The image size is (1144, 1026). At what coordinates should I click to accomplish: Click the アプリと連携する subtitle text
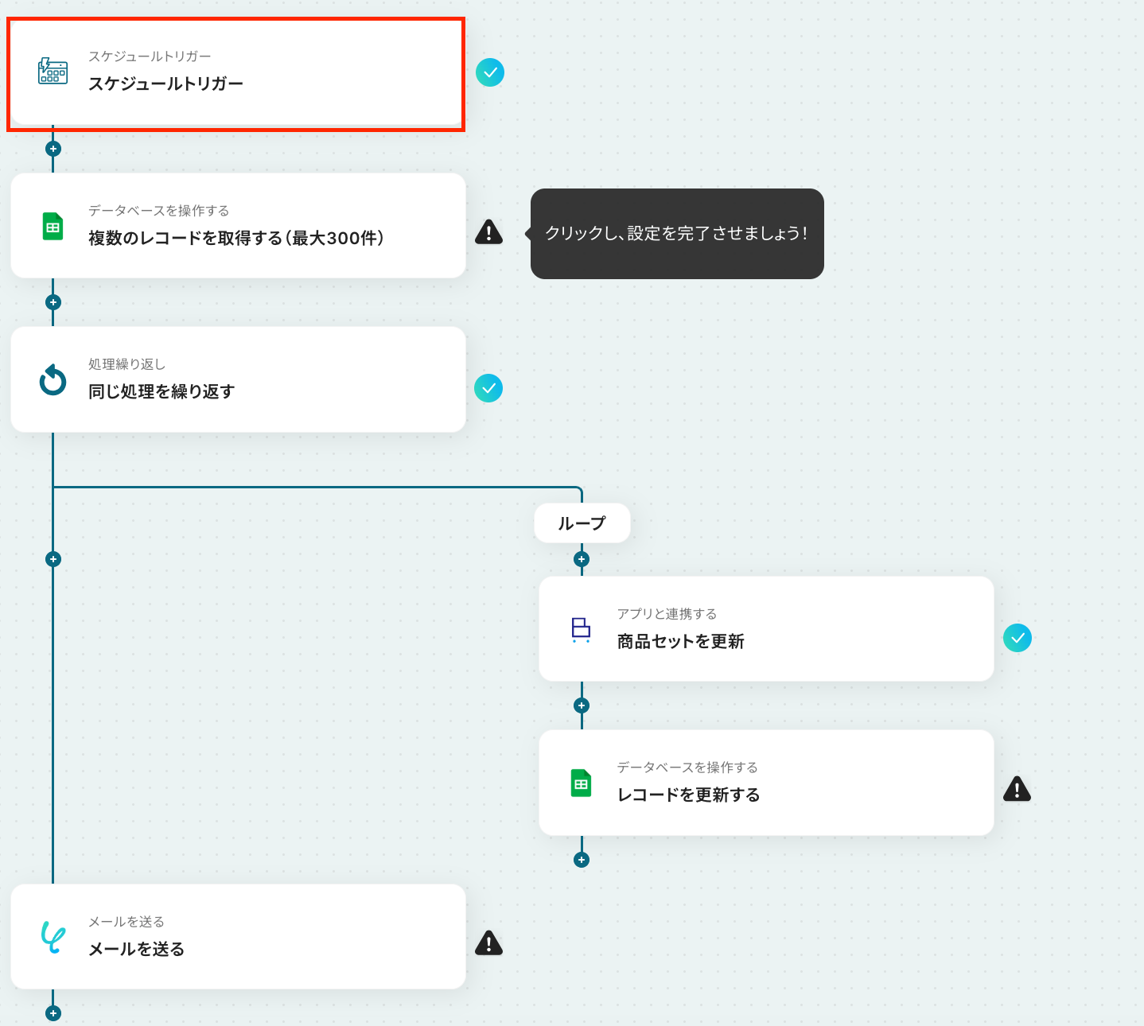667,614
